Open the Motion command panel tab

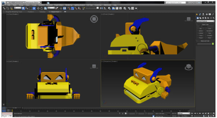pyautogui.click(x=207, y=15)
